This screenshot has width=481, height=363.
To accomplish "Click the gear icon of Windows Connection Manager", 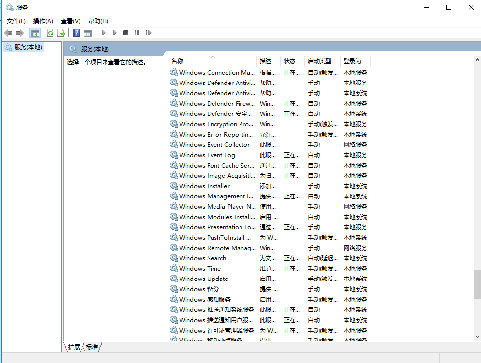I will coord(174,73).
